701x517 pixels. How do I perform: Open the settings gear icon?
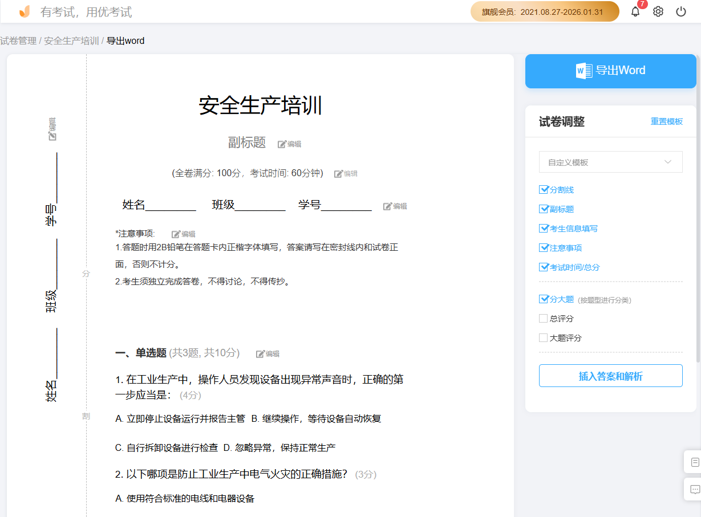658,11
